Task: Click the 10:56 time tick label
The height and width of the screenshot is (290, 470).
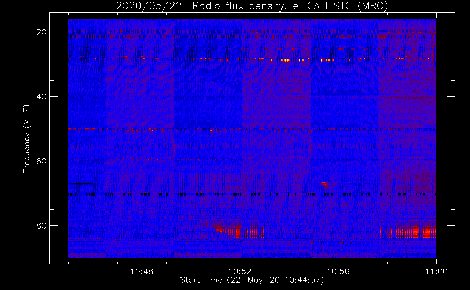Action: 338,272
